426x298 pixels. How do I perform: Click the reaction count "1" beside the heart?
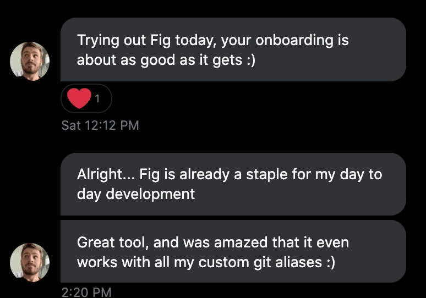(97, 99)
